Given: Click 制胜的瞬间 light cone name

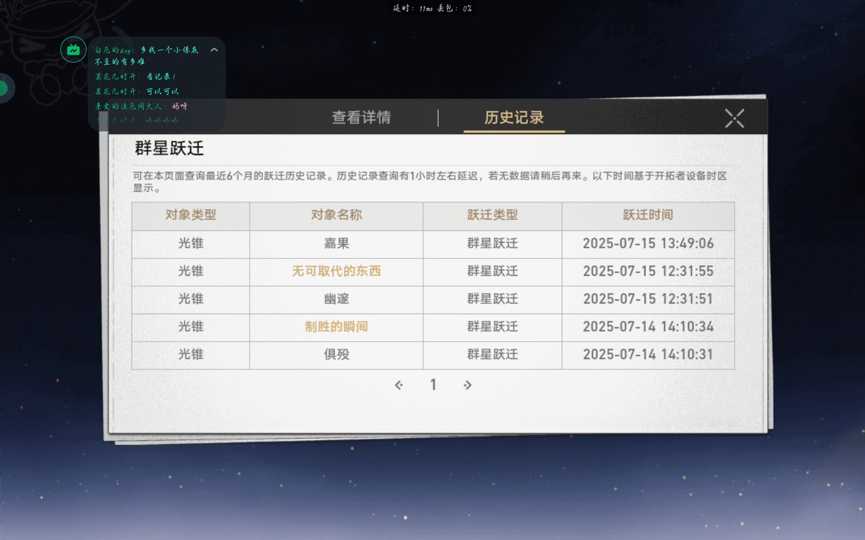Looking at the screenshot, I should (336, 327).
